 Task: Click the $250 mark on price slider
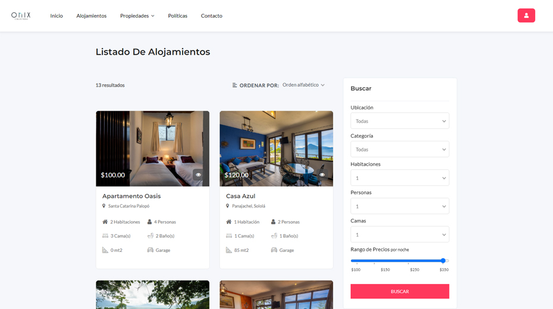[x=414, y=270]
